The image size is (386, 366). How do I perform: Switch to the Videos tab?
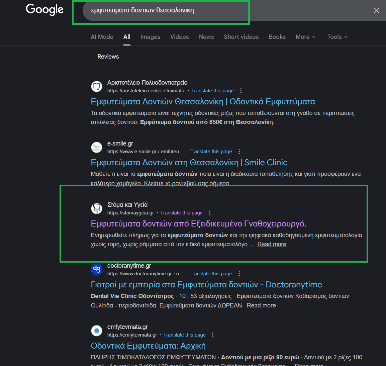[x=179, y=37]
